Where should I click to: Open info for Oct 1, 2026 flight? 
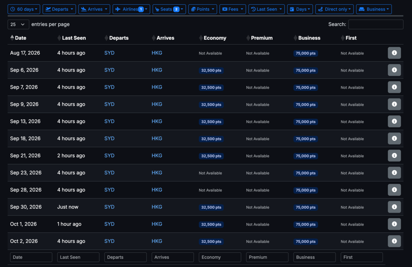pyautogui.click(x=394, y=224)
